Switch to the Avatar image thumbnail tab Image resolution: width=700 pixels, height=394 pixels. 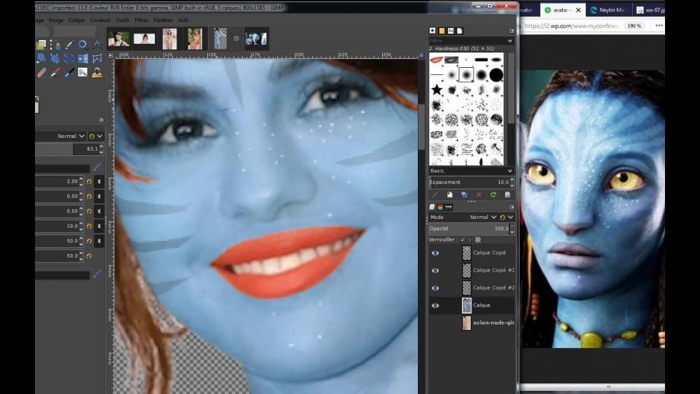pyautogui.click(x=256, y=38)
